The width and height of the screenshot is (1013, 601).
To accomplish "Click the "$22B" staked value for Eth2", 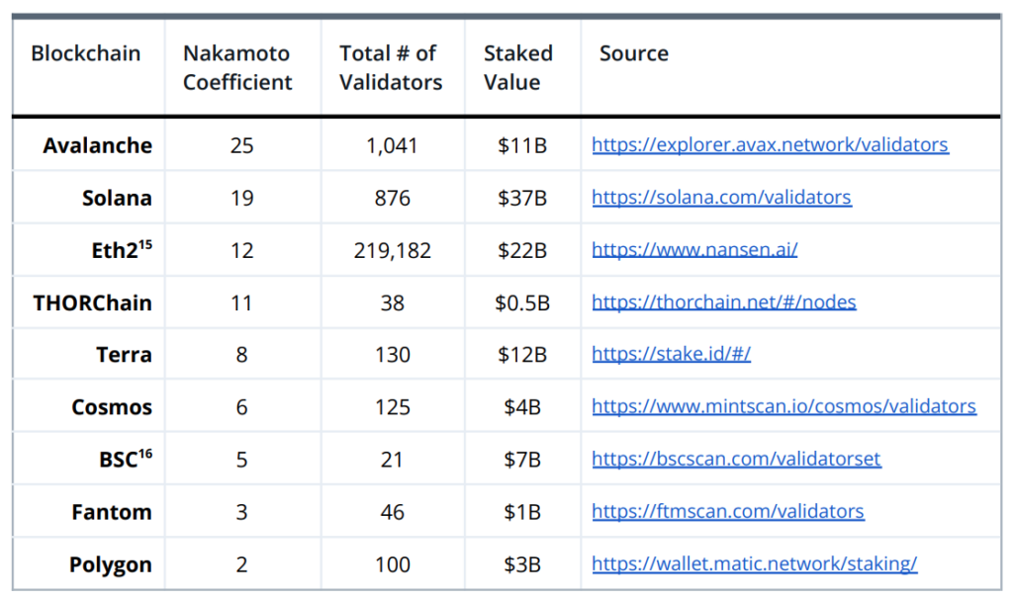I will pyautogui.click(x=522, y=250).
